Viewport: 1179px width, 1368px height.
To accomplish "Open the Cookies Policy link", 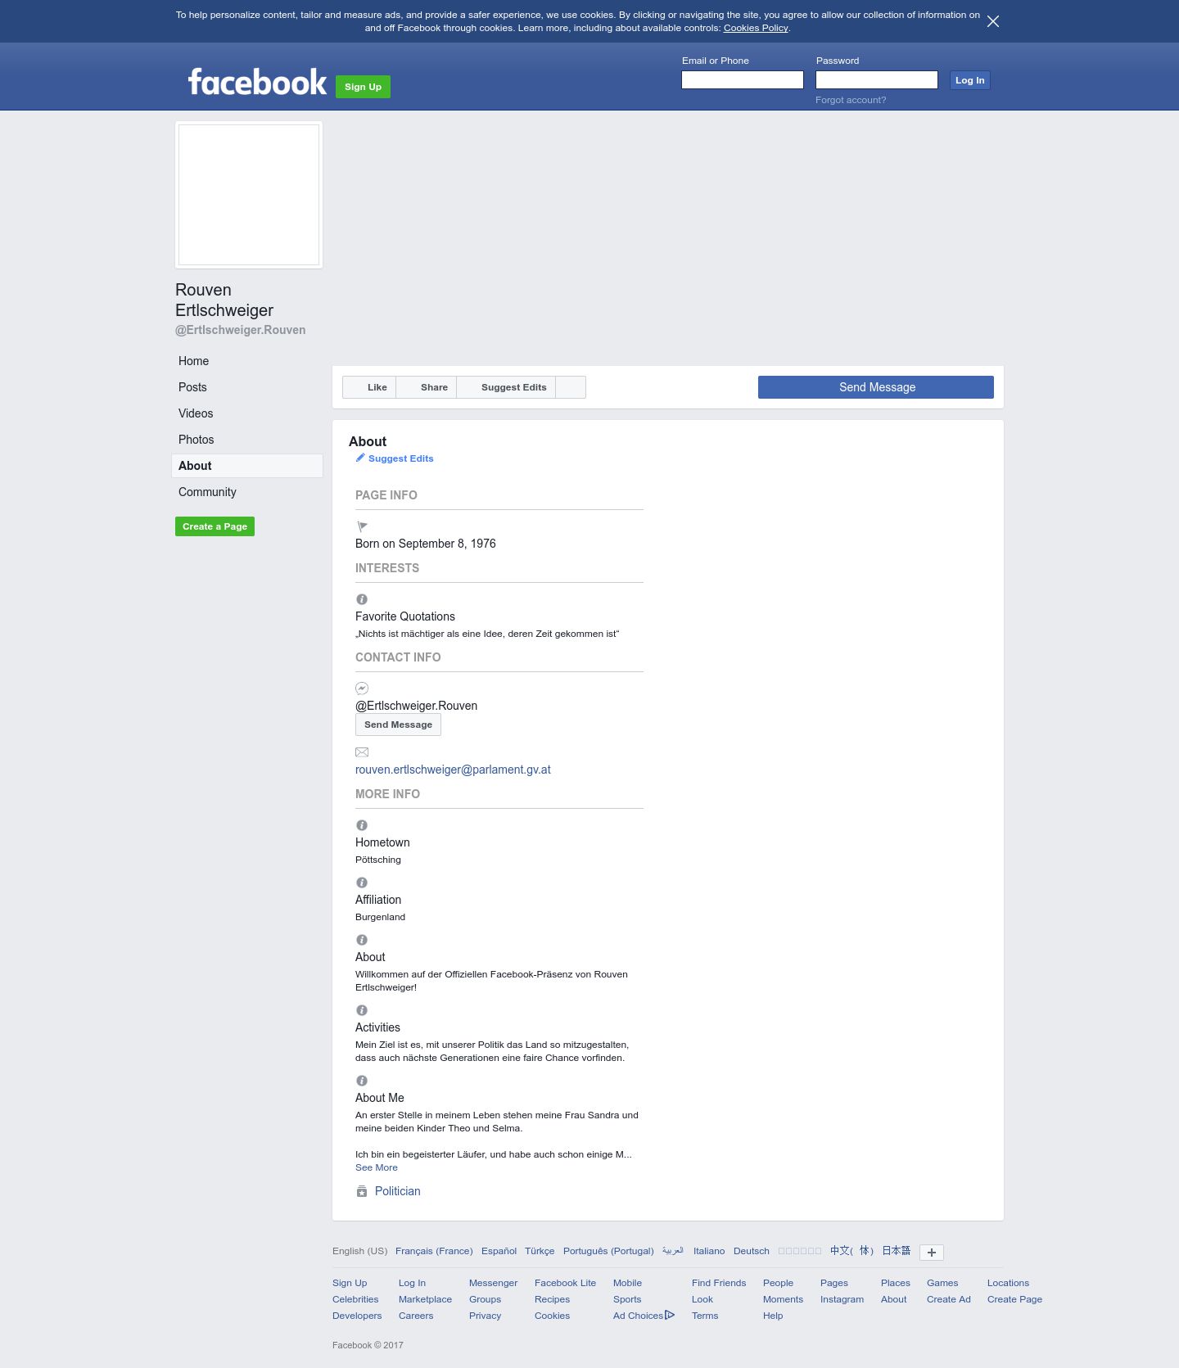I will (x=756, y=28).
